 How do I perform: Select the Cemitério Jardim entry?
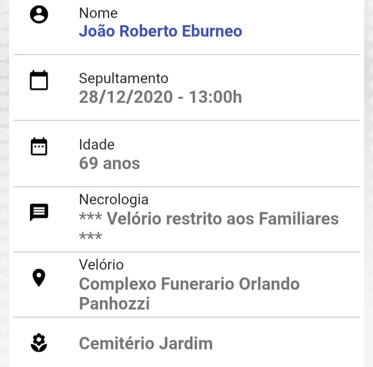[x=146, y=343]
